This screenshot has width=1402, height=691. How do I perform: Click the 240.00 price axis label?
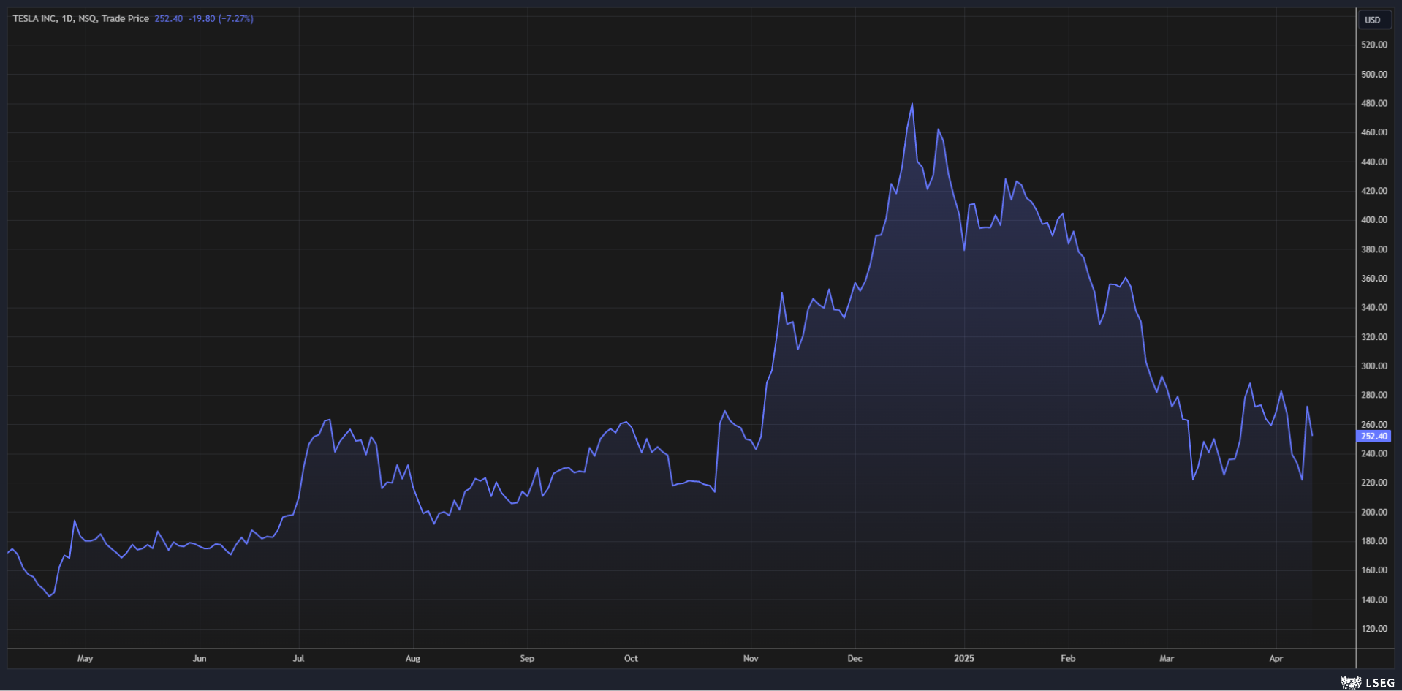point(1374,453)
